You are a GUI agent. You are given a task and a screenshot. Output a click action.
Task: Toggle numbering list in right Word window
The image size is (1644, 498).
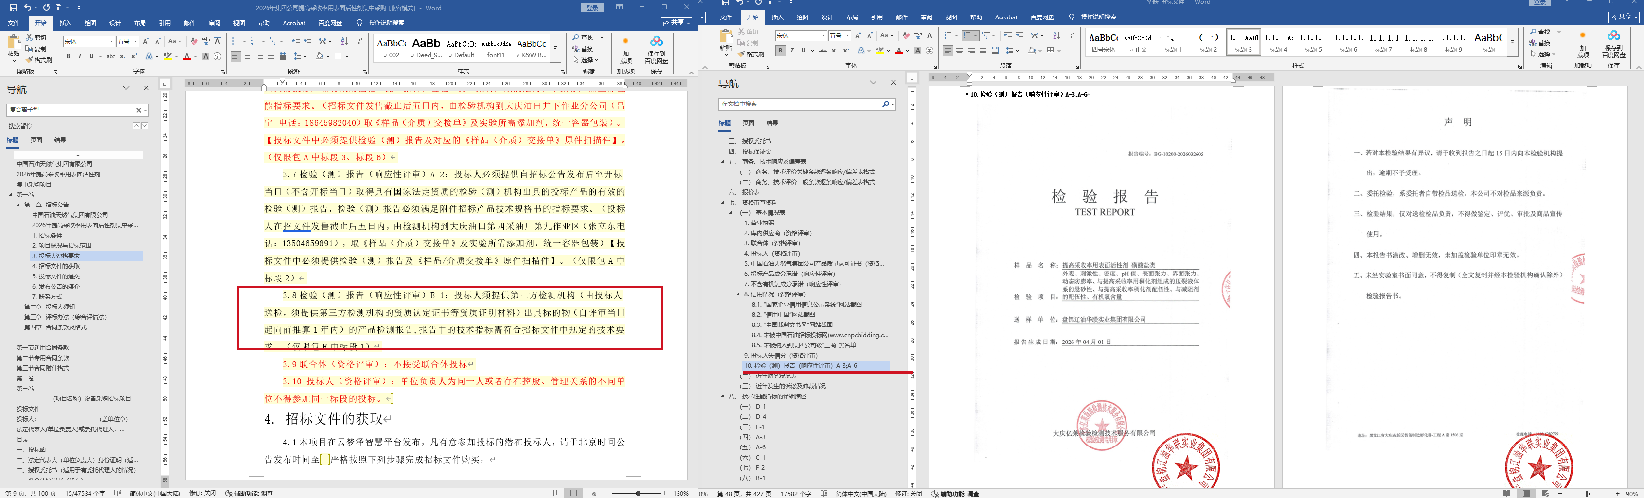967,35
